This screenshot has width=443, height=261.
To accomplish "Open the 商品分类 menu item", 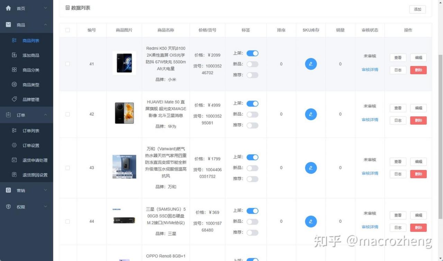I will [x=27, y=70].
